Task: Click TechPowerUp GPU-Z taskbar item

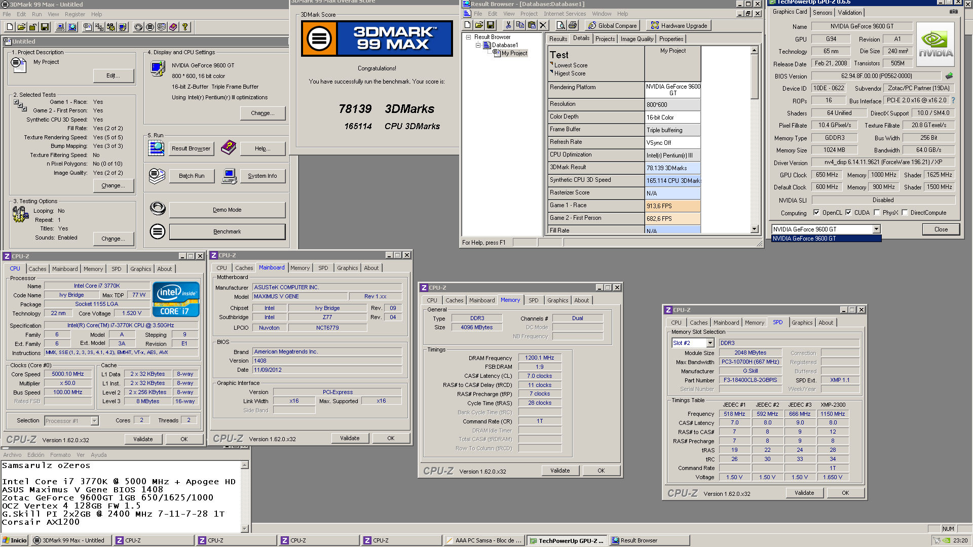Action: tap(566, 540)
